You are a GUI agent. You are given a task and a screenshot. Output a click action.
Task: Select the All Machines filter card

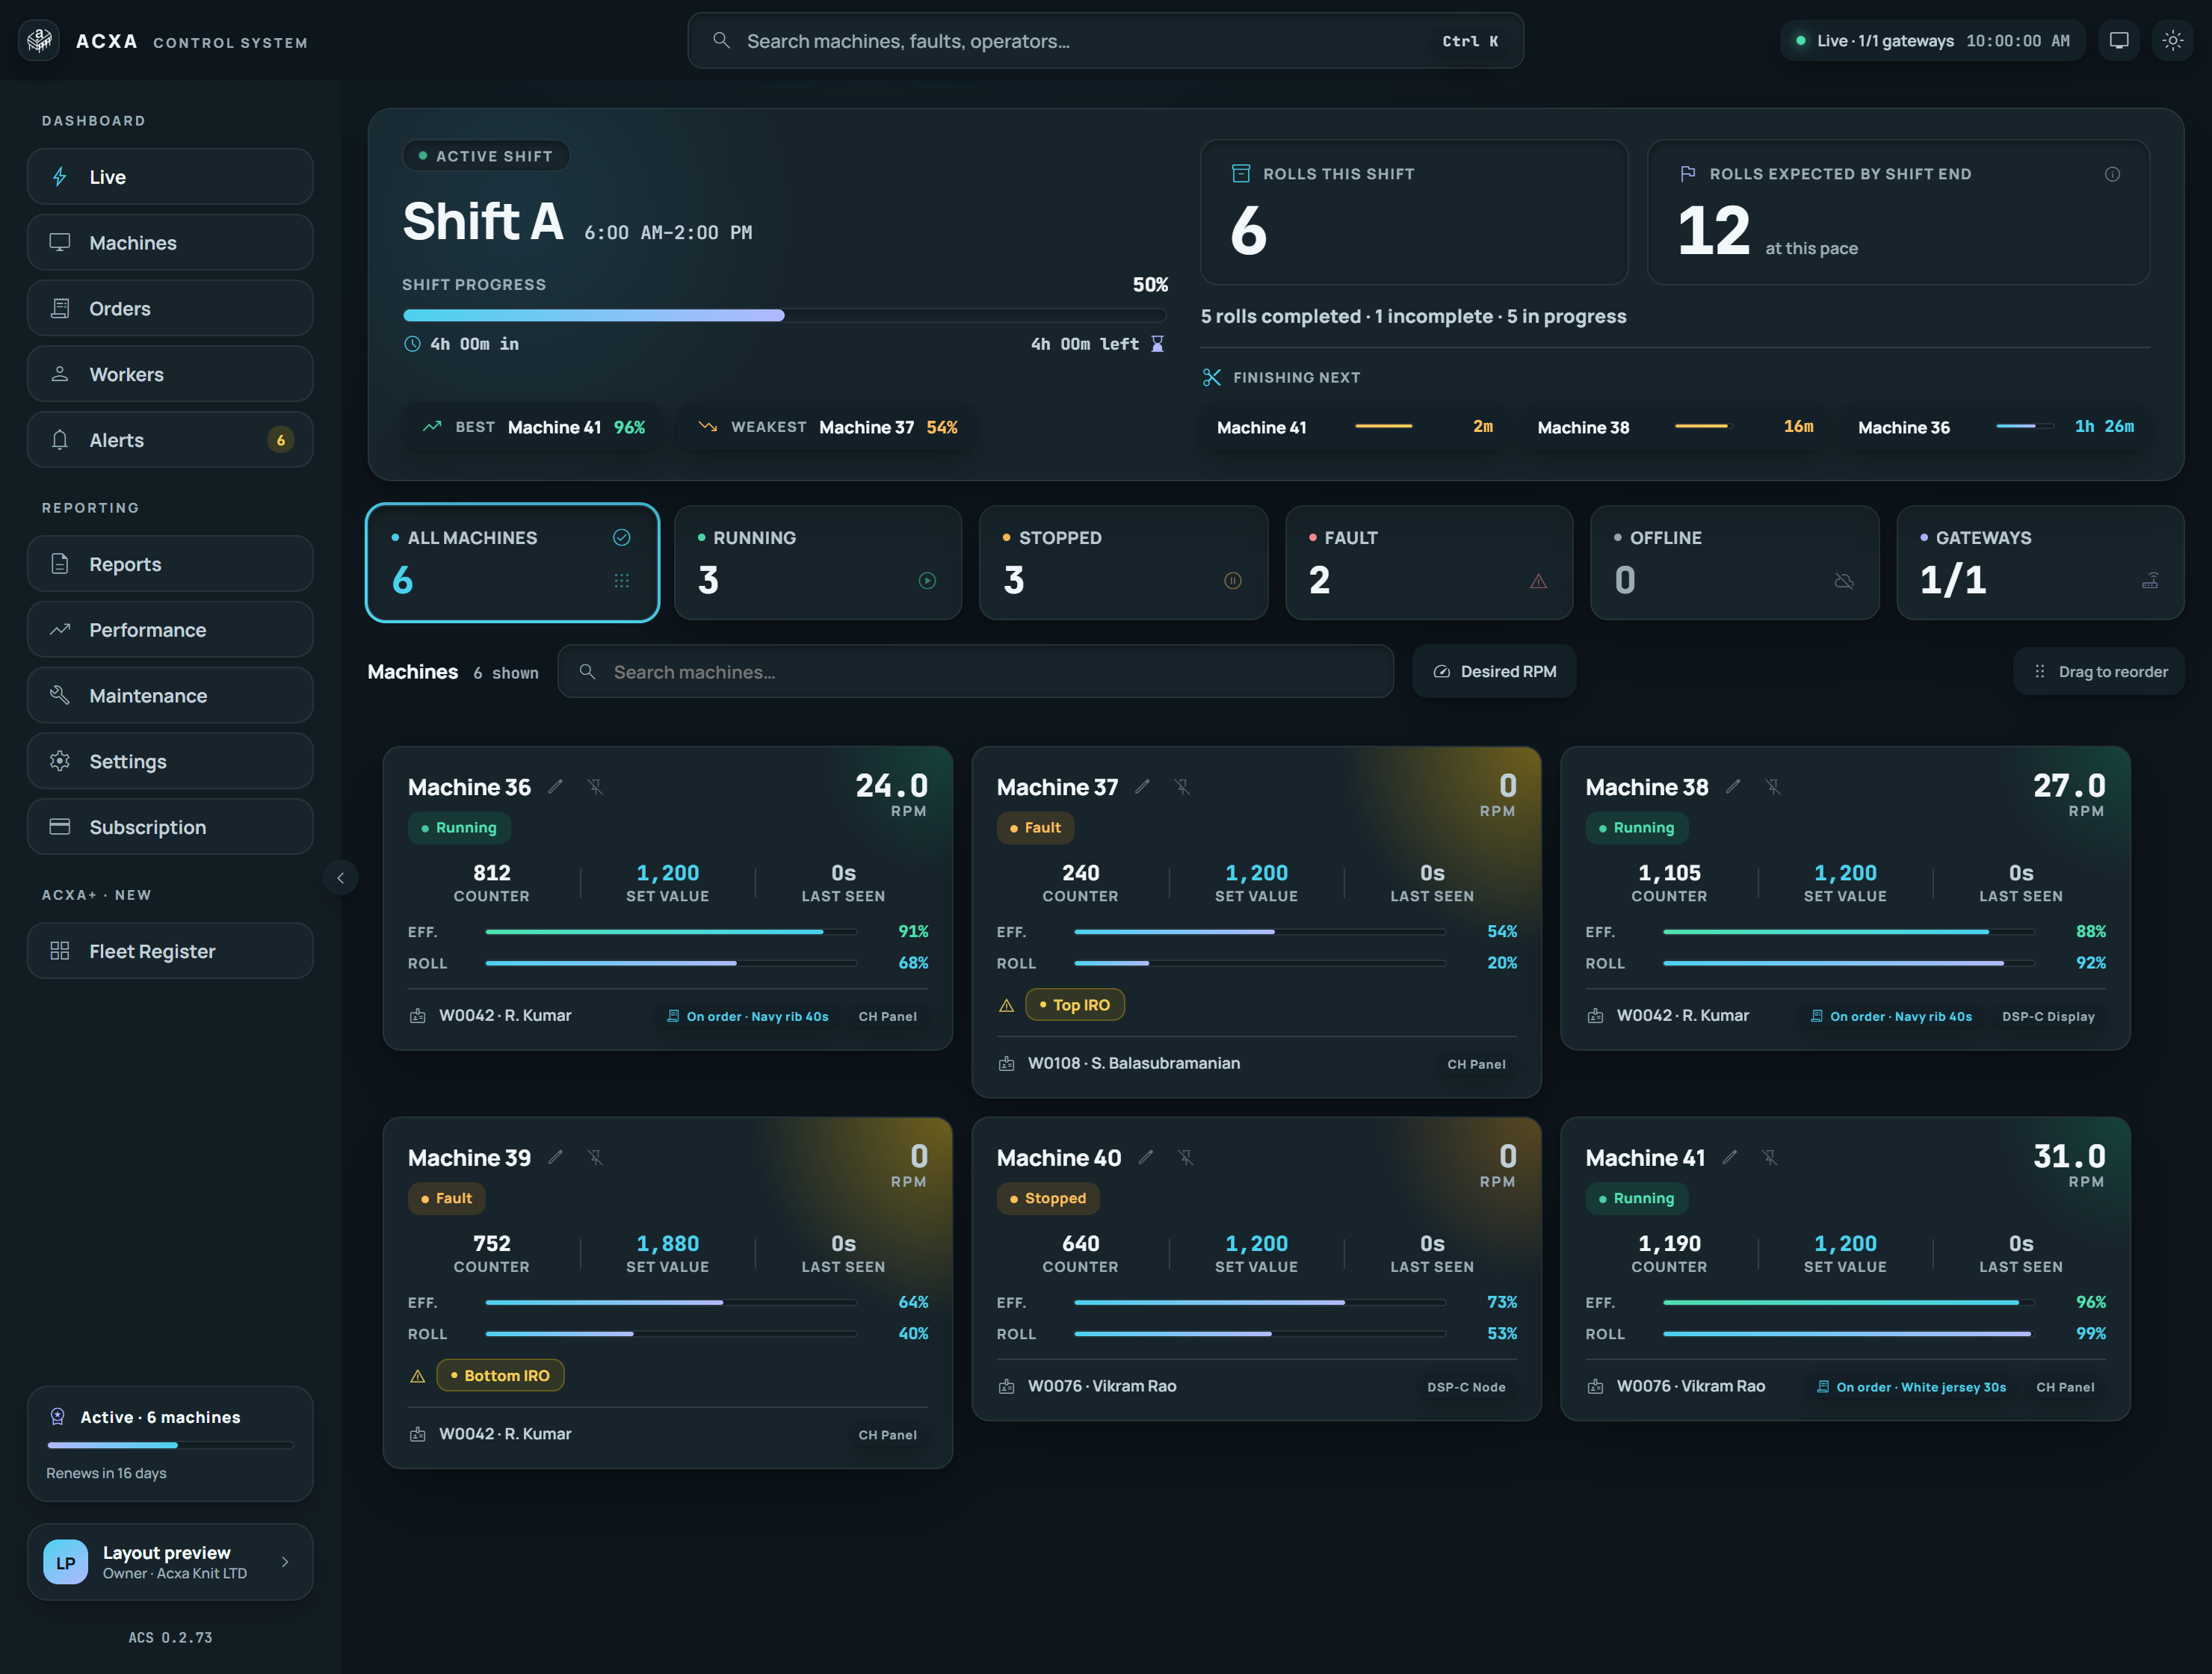point(512,563)
